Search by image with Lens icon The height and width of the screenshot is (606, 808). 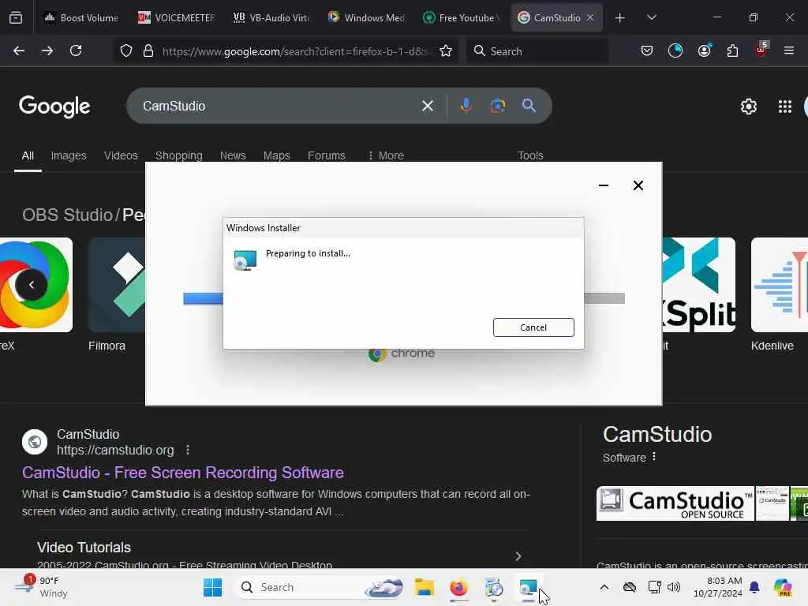tap(497, 107)
